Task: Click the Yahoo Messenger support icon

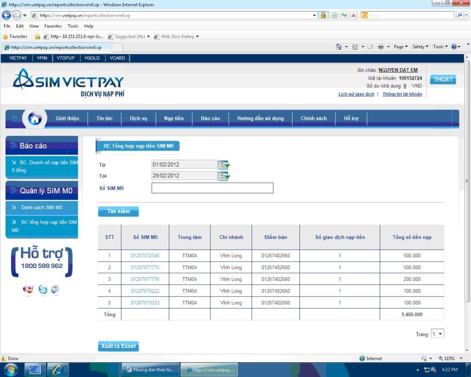Action: pos(28,290)
